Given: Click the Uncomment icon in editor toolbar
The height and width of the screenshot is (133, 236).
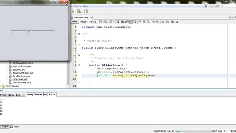Looking at the screenshot, I should (x=177, y=22).
